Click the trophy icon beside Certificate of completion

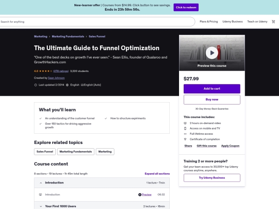(185, 139)
